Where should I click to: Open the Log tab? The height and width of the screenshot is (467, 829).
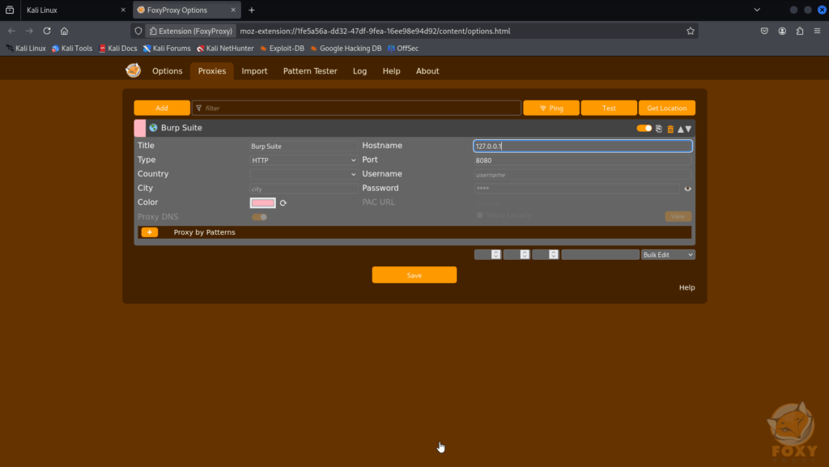tap(359, 70)
